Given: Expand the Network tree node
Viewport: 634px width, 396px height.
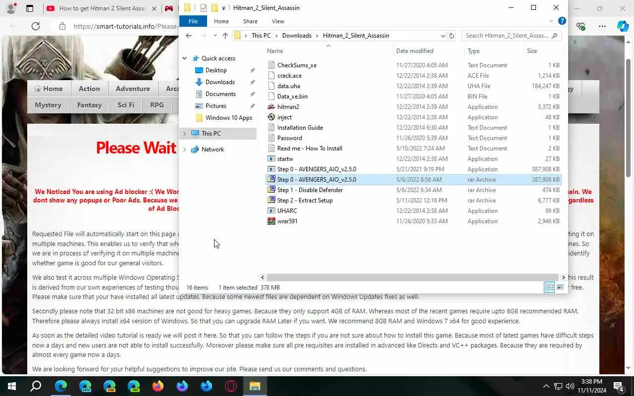Looking at the screenshot, I should 185,149.
